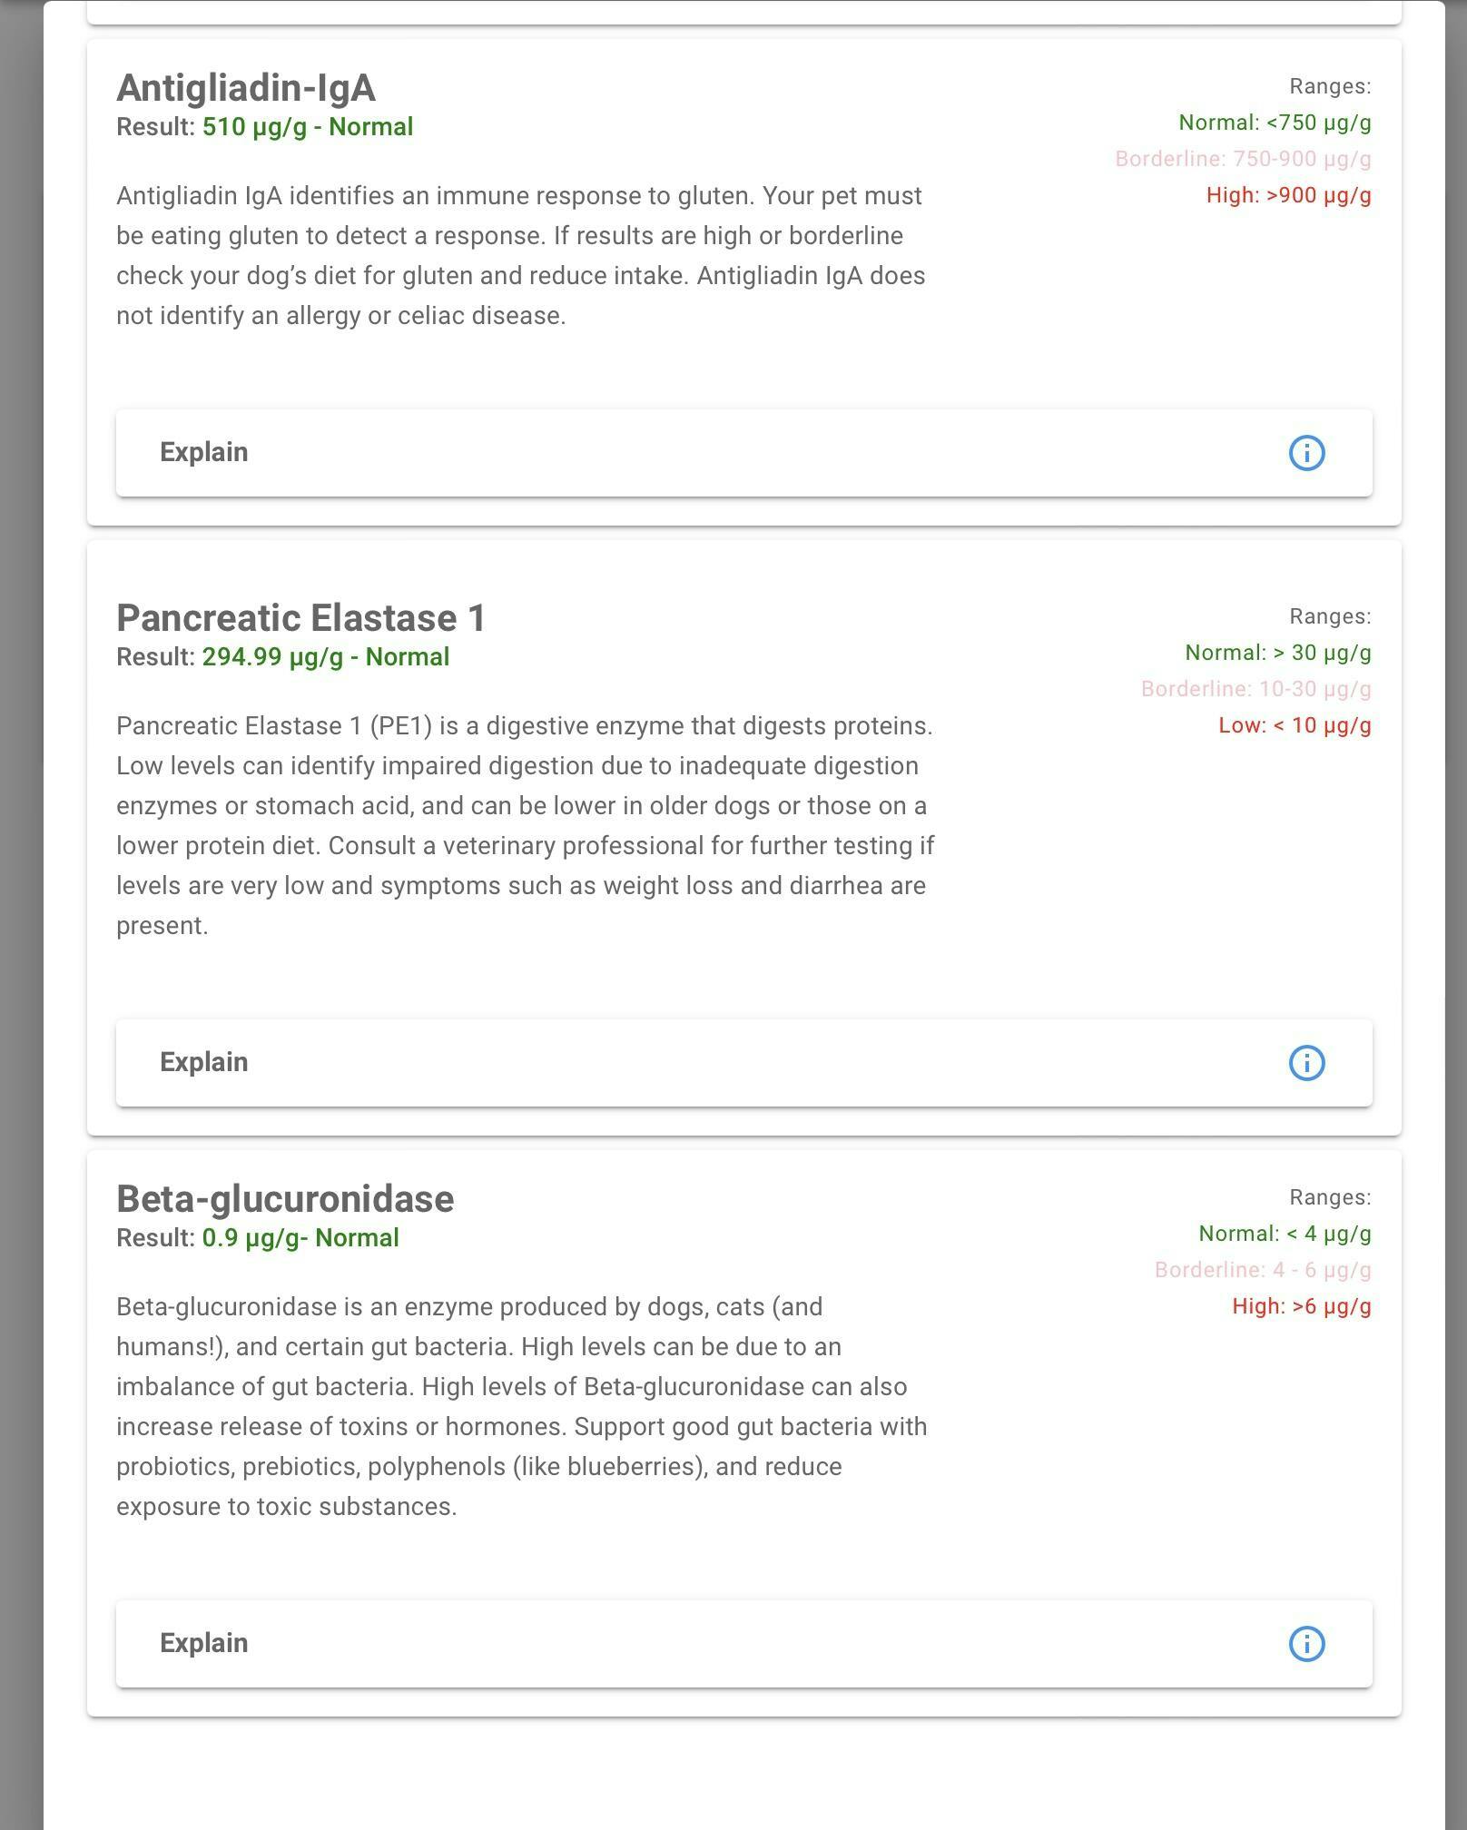This screenshot has height=1830, width=1467.
Task: Click the Borderline: 4 - 6 µg/g range
Action: 1262,1270
